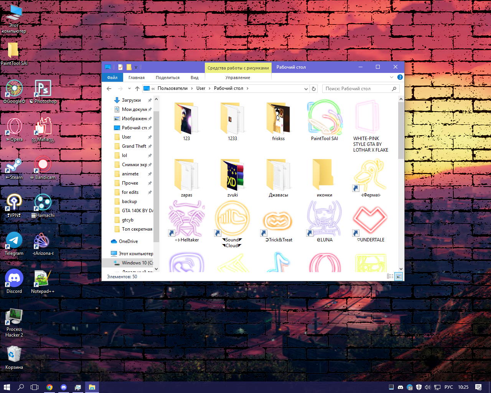This screenshot has width=491, height=393.
Task: Open Bandicam desktop shortcut
Action: (x=43, y=168)
